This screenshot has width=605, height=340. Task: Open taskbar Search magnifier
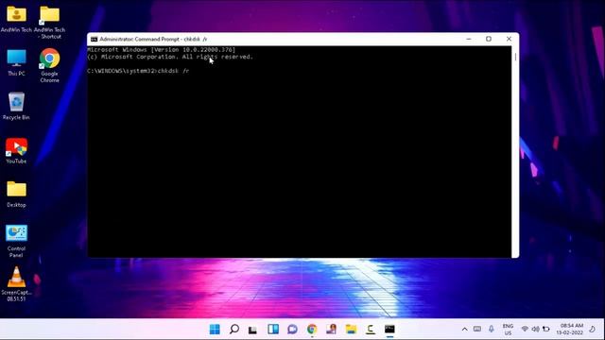click(234, 330)
